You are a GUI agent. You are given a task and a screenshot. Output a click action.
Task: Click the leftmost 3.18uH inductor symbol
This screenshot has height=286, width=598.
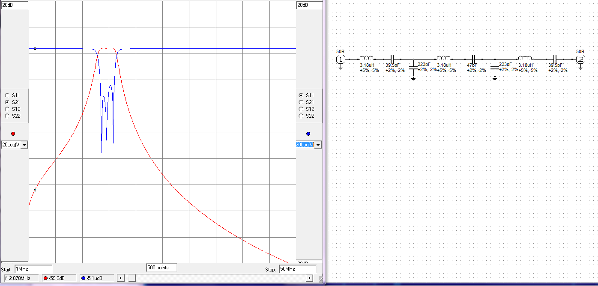tap(366, 59)
